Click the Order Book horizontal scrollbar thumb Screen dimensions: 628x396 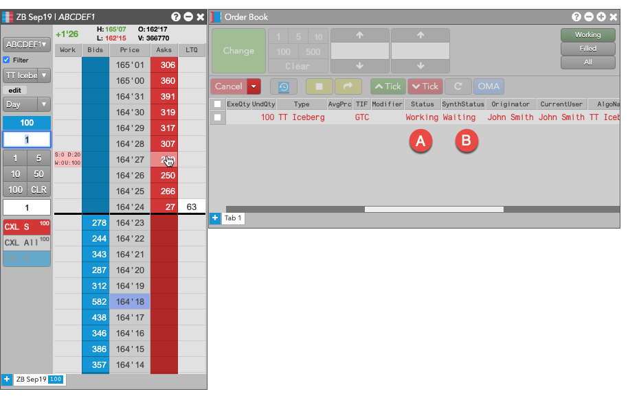point(434,209)
